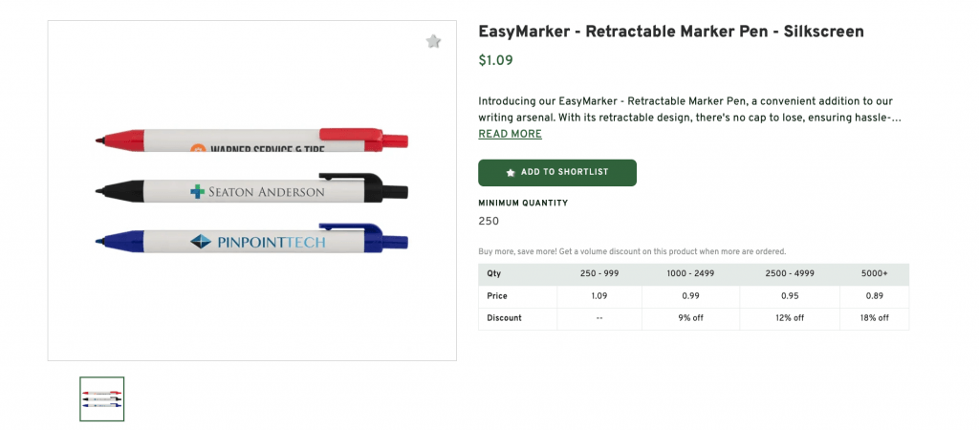Select the 1000 - 2499 quantity tier header
Image resolution: width=979 pixels, height=430 pixels.
pos(685,274)
